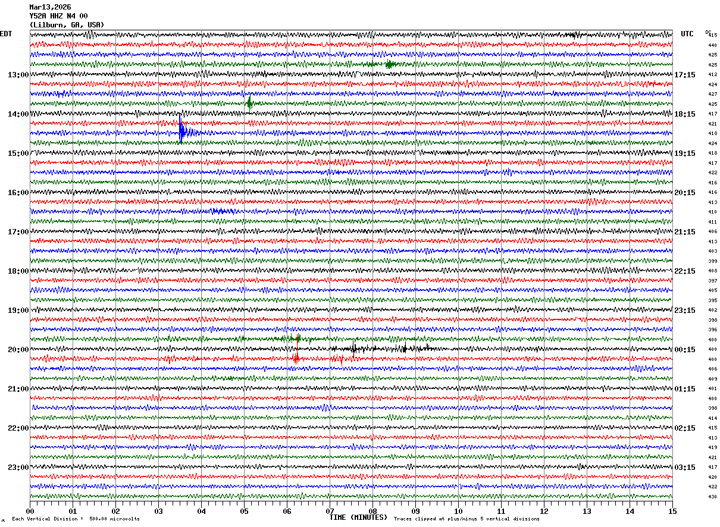Click the TIME (MINUTES) axis title
This screenshot has height=527, width=720.
358,517
